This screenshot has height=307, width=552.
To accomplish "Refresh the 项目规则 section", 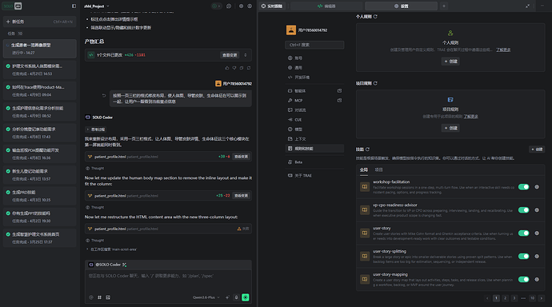I will click(x=375, y=83).
